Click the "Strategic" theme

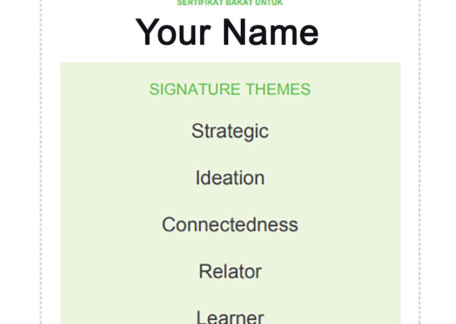click(x=230, y=131)
